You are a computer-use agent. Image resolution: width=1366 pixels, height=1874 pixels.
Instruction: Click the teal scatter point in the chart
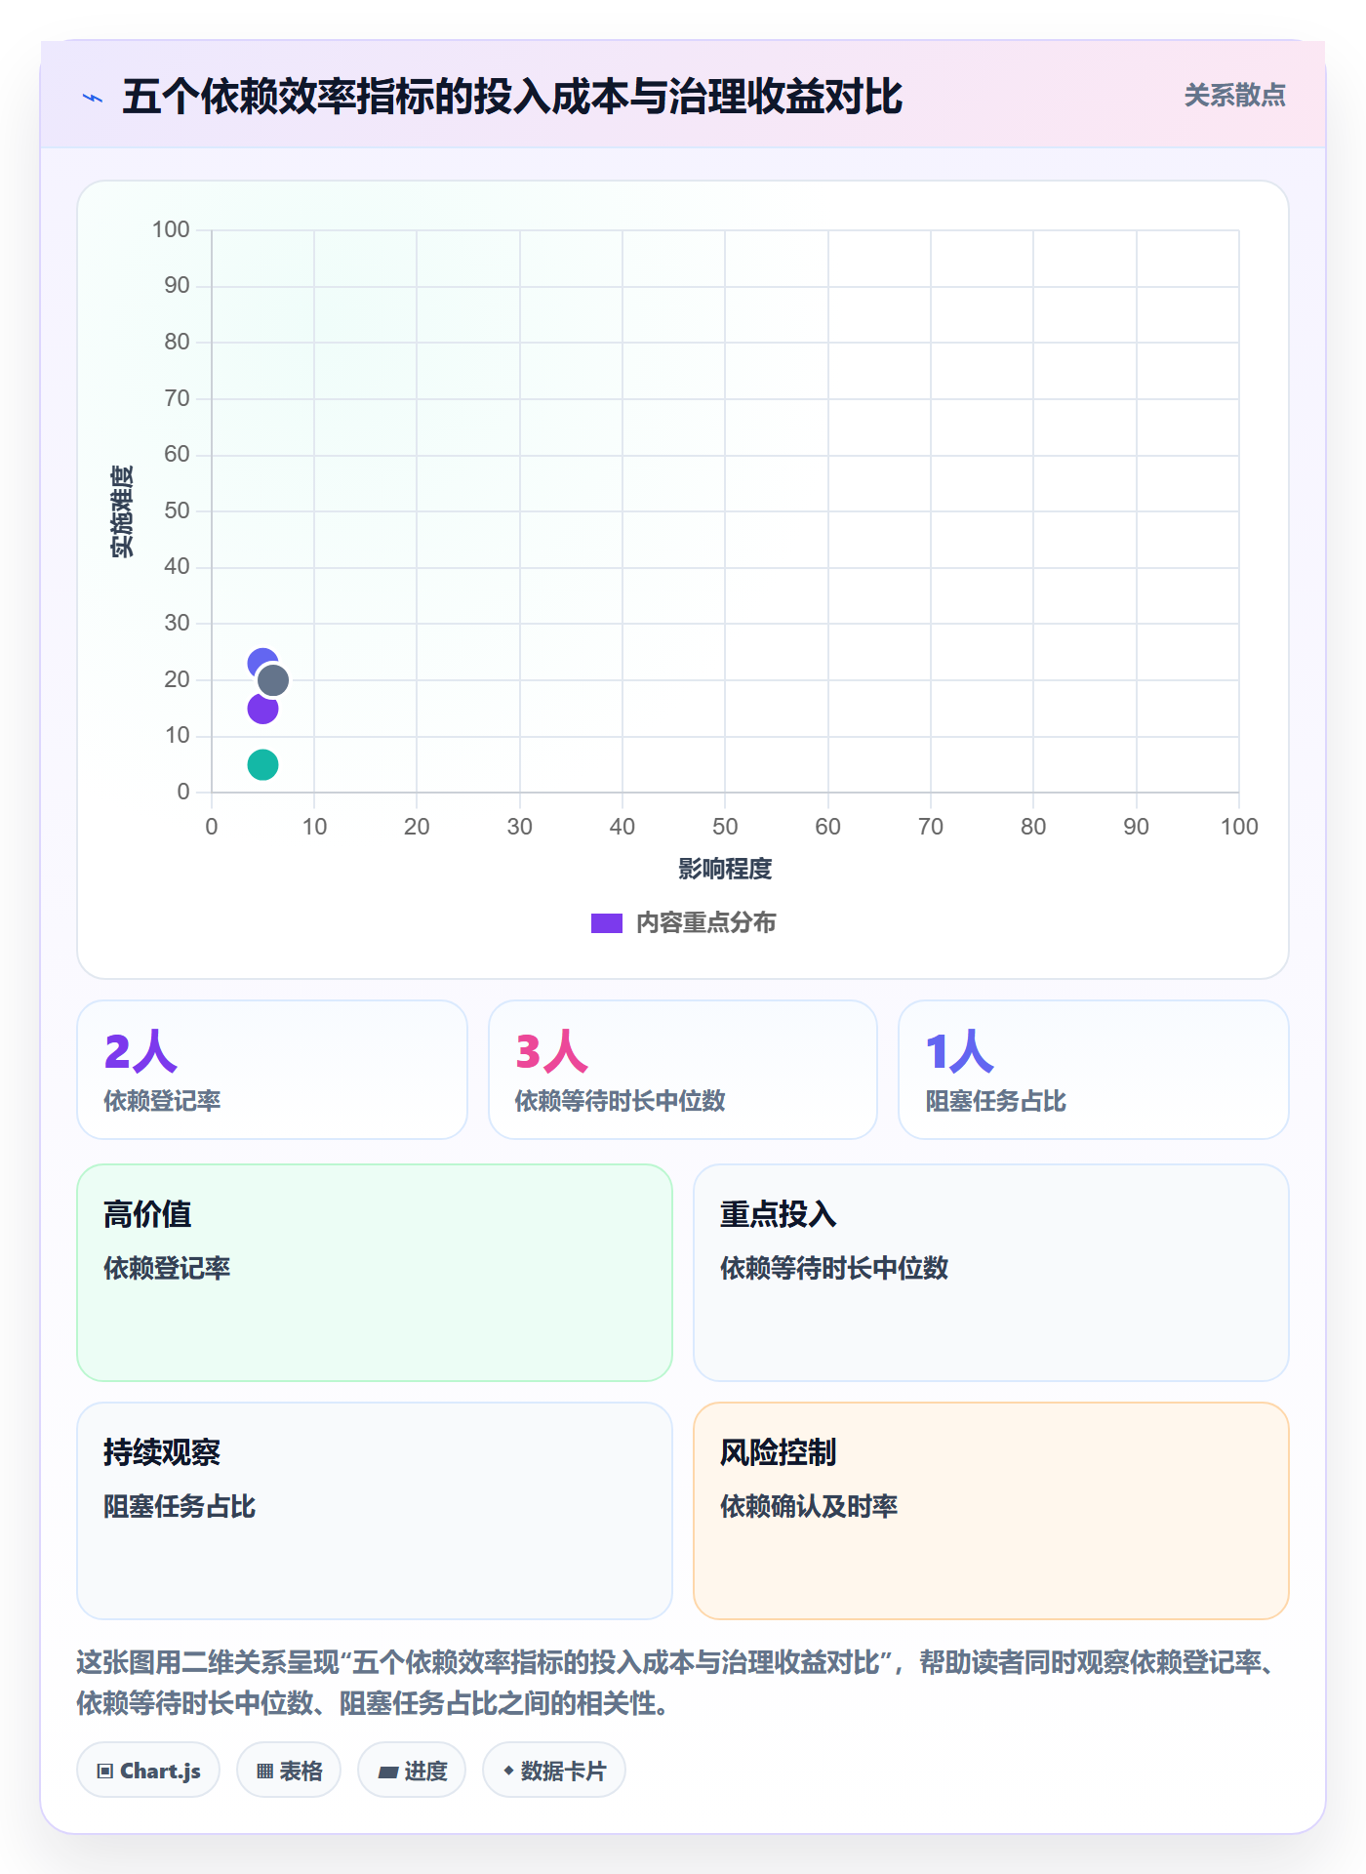(x=262, y=764)
